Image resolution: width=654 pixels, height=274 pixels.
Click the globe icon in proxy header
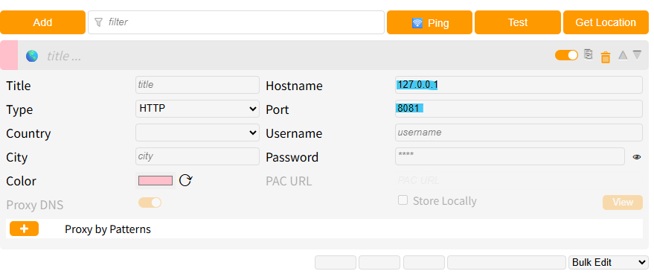coord(32,56)
